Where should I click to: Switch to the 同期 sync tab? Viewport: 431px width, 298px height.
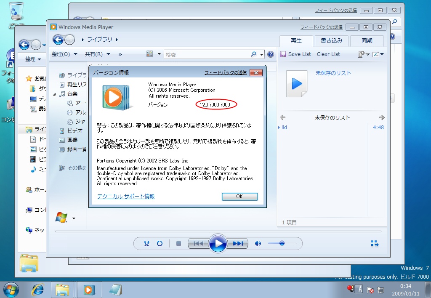[367, 41]
